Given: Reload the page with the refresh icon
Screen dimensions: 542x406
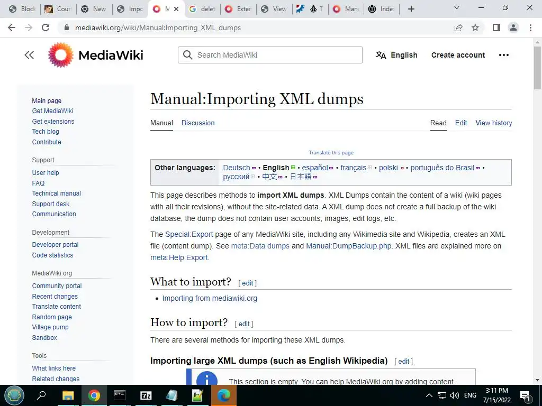Looking at the screenshot, I should pyautogui.click(x=46, y=27).
